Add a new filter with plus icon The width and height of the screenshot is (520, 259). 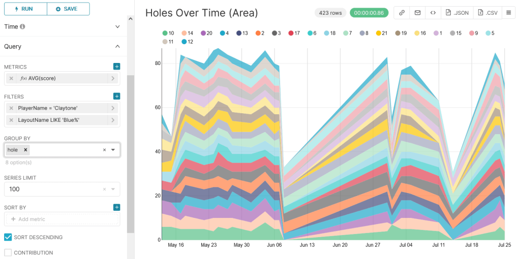(x=116, y=96)
